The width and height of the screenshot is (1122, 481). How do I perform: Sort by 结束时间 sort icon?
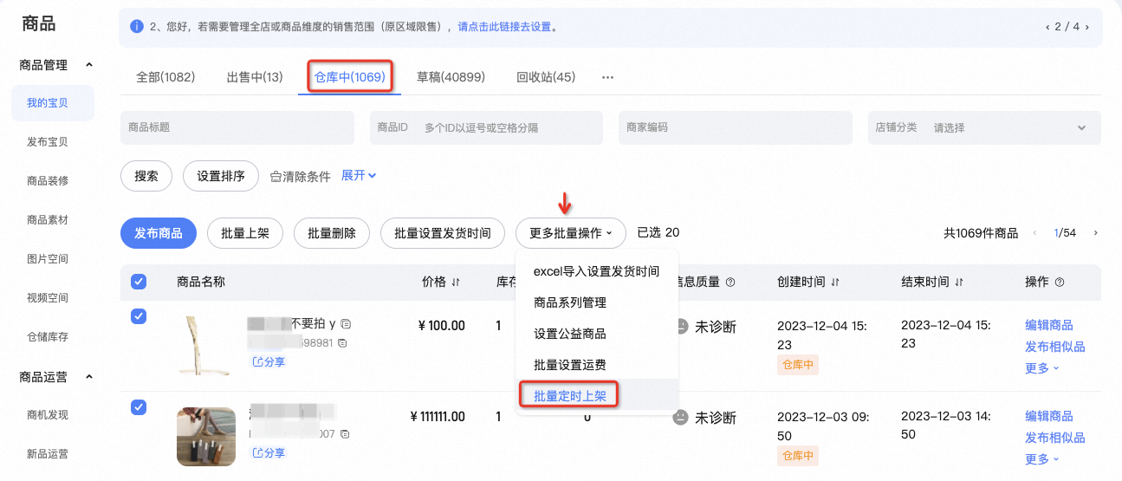tap(959, 283)
